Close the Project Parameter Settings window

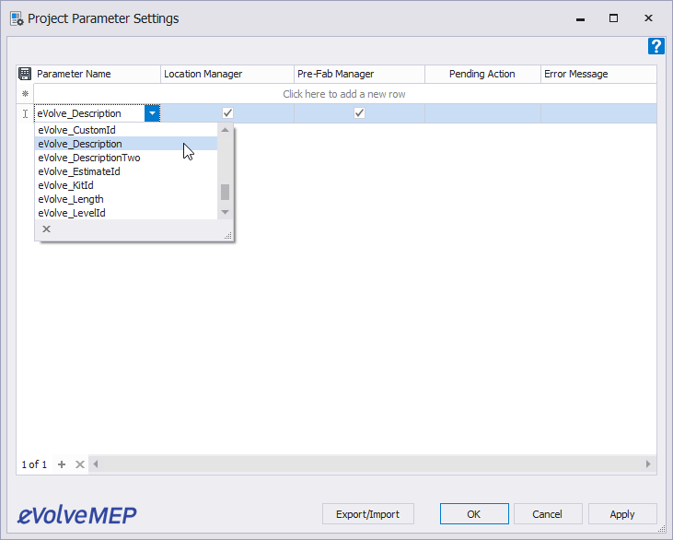coord(648,18)
